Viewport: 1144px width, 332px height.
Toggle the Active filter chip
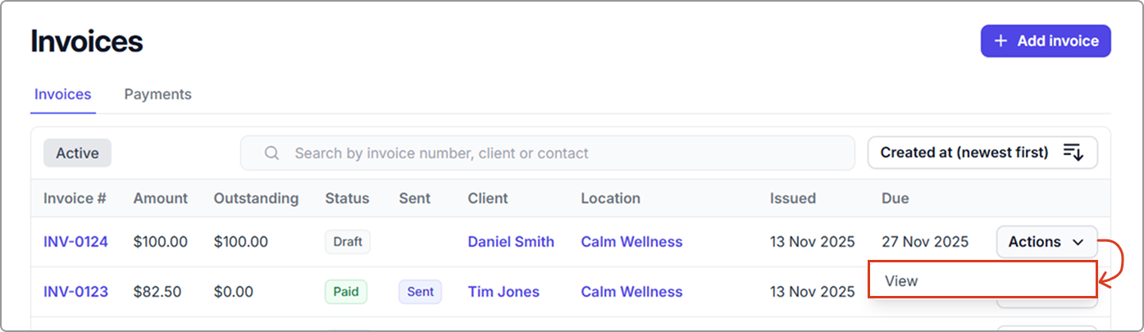77,152
